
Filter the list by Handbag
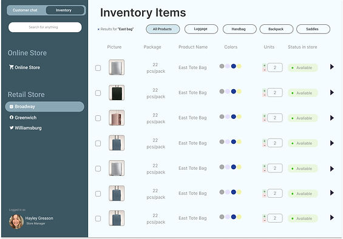point(240,29)
